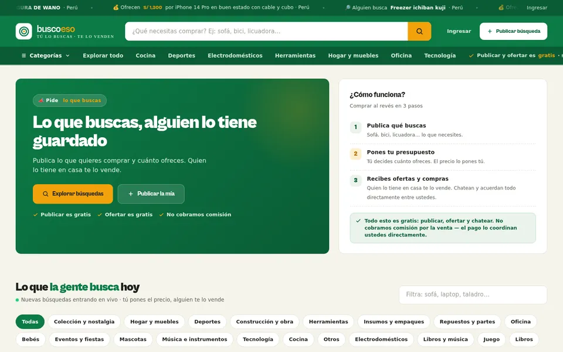Screen dimensions: 563x352
Task: Go to Herramientas in the nav bar
Action: (x=295, y=56)
